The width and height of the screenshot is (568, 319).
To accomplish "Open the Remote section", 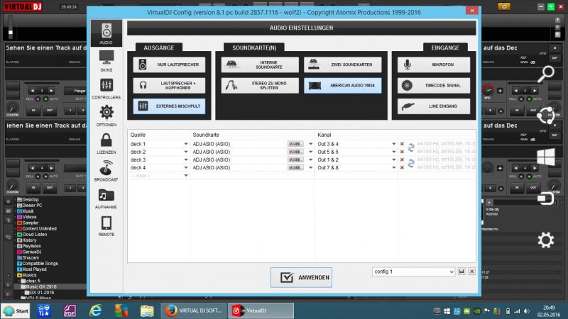I will point(106,225).
